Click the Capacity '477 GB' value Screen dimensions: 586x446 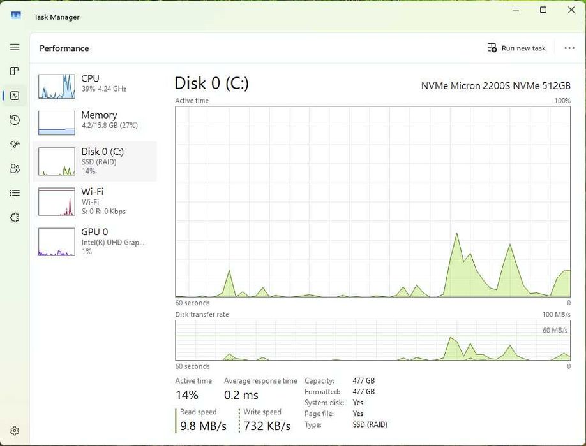[363, 381]
